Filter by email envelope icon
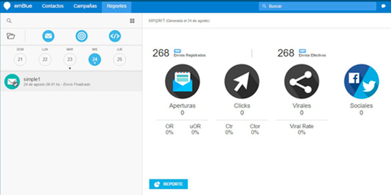The image size is (391, 195). click(x=48, y=36)
